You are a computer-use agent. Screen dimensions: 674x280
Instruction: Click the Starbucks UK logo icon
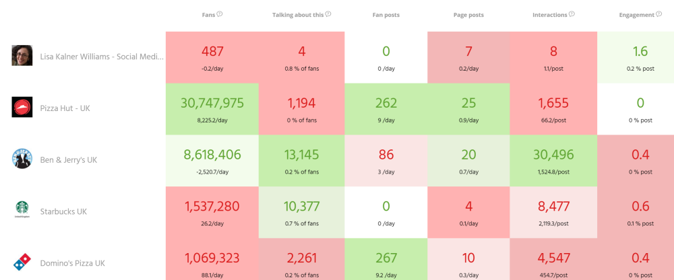pyautogui.click(x=22, y=211)
